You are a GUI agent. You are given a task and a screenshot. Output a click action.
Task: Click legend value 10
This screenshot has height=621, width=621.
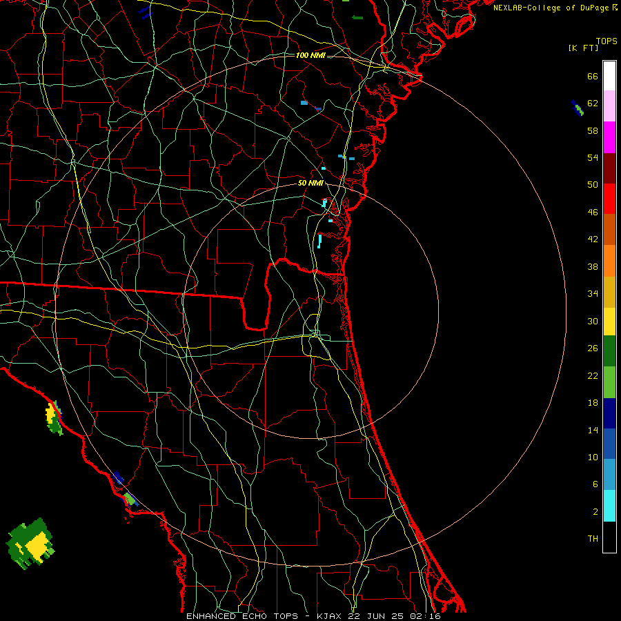point(593,457)
